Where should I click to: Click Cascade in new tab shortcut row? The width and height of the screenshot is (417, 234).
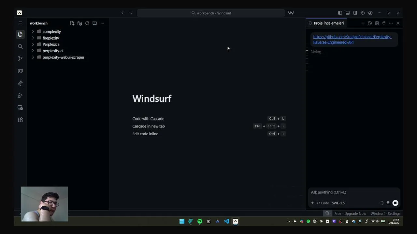[x=209, y=126]
